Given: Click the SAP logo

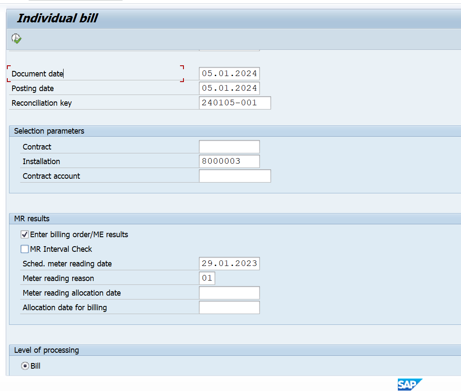Looking at the screenshot, I should click(x=410, y=384).
